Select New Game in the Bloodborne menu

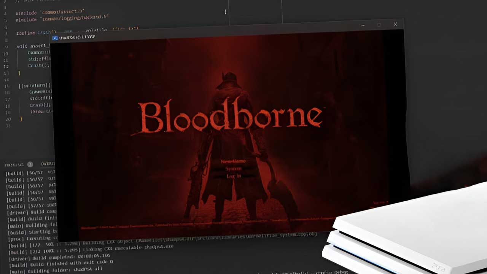(233, 161)
